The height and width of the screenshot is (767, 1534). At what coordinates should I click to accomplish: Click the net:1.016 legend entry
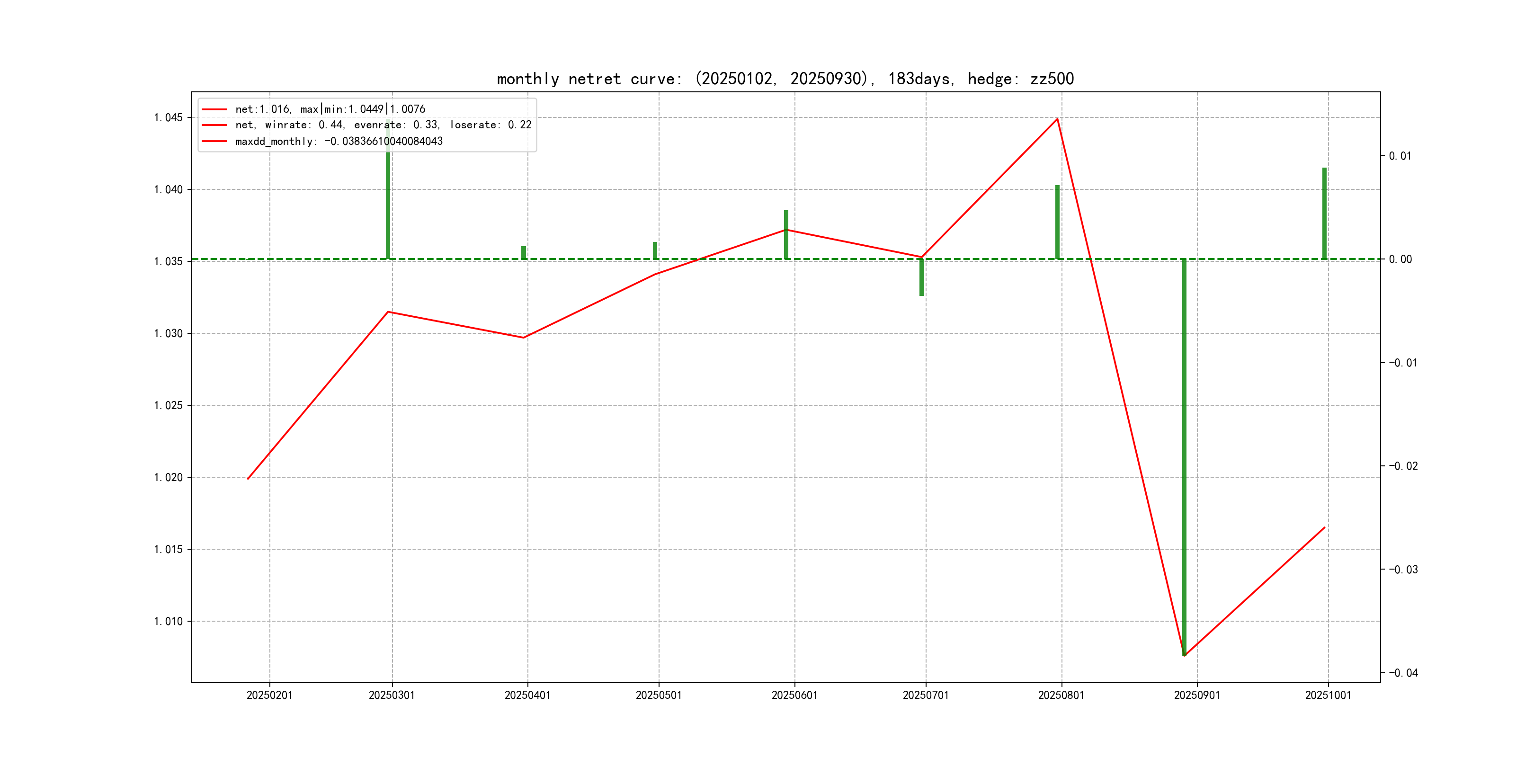(330, 109)
